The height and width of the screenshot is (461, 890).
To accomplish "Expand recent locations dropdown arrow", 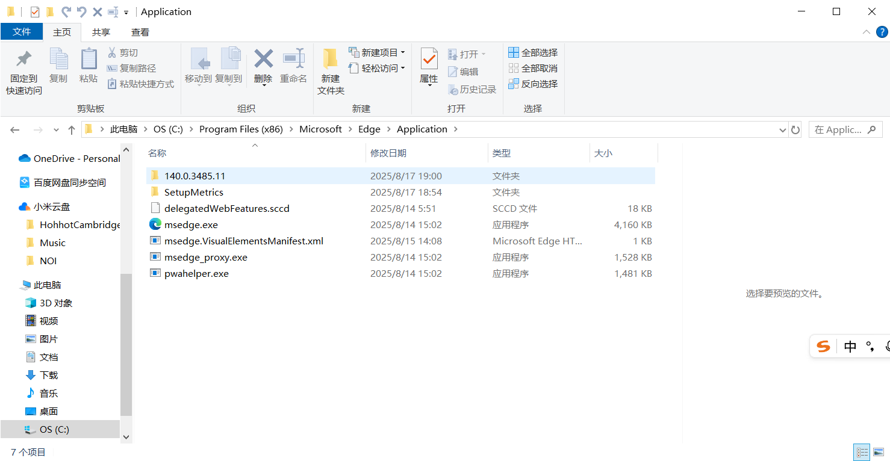I will point(56,130).
